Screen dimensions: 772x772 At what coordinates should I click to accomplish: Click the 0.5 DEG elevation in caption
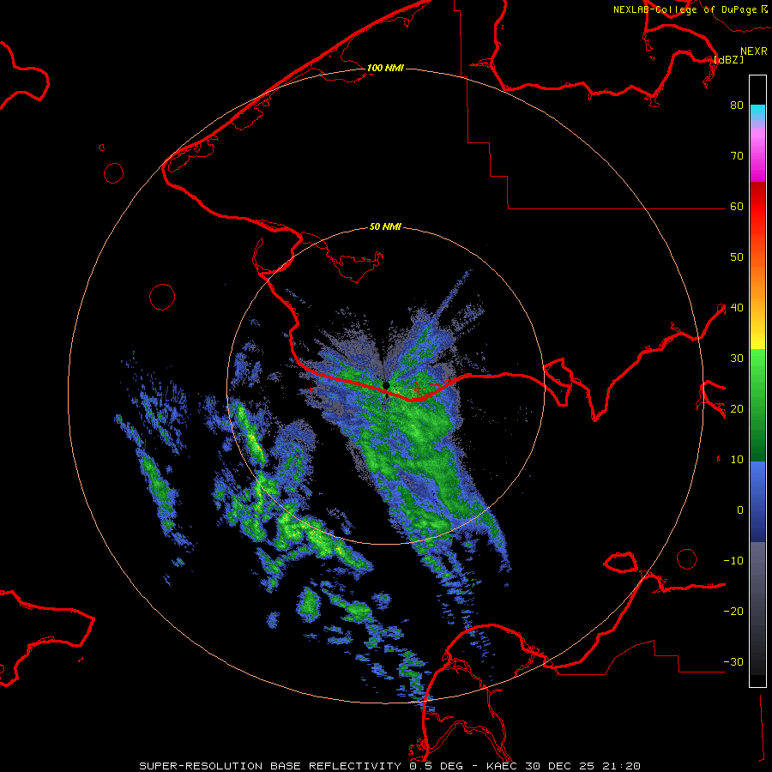click(x=436, y=766)
